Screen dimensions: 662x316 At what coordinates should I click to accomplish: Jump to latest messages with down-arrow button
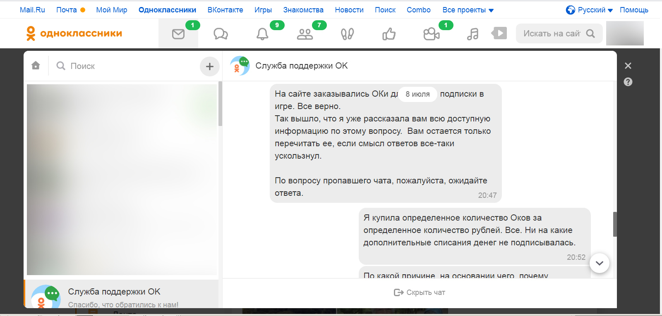[x=600, y=263]
